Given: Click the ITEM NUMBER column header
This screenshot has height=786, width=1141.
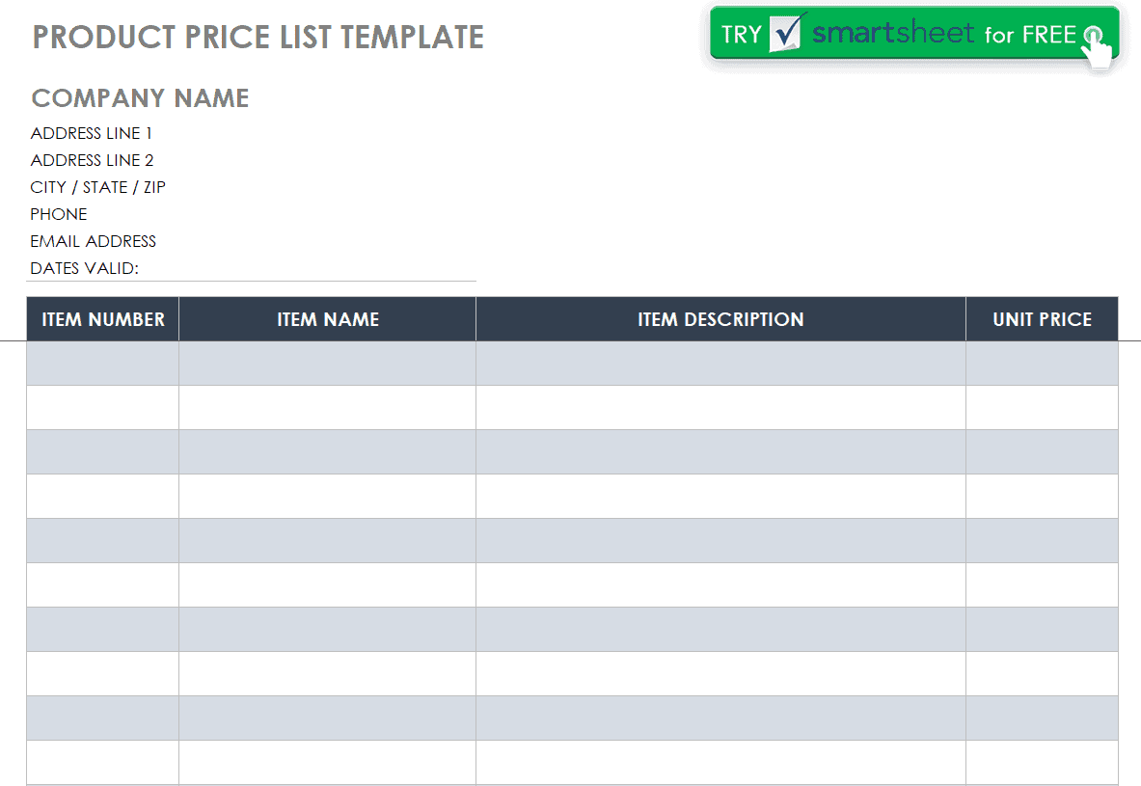Looking at the screenshot, I should point(102,319).
